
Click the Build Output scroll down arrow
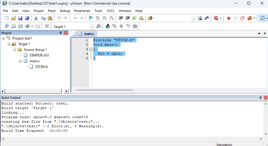[x=266, y=134]
